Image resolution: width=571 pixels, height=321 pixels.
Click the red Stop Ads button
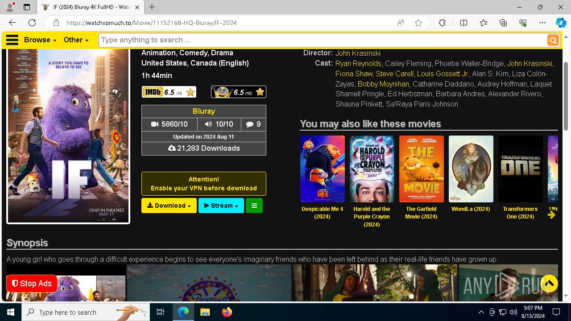(x=32, y=284)
